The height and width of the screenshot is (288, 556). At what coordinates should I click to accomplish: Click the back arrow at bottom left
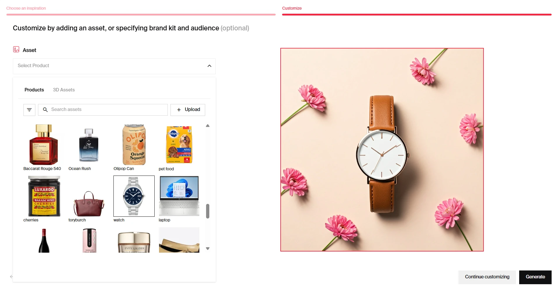pos(11,277)
